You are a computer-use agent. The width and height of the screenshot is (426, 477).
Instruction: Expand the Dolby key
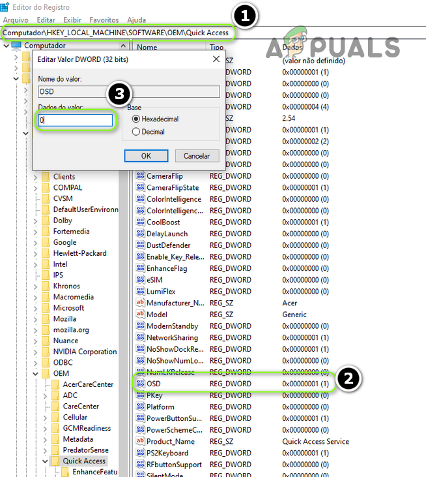point(35,221)
